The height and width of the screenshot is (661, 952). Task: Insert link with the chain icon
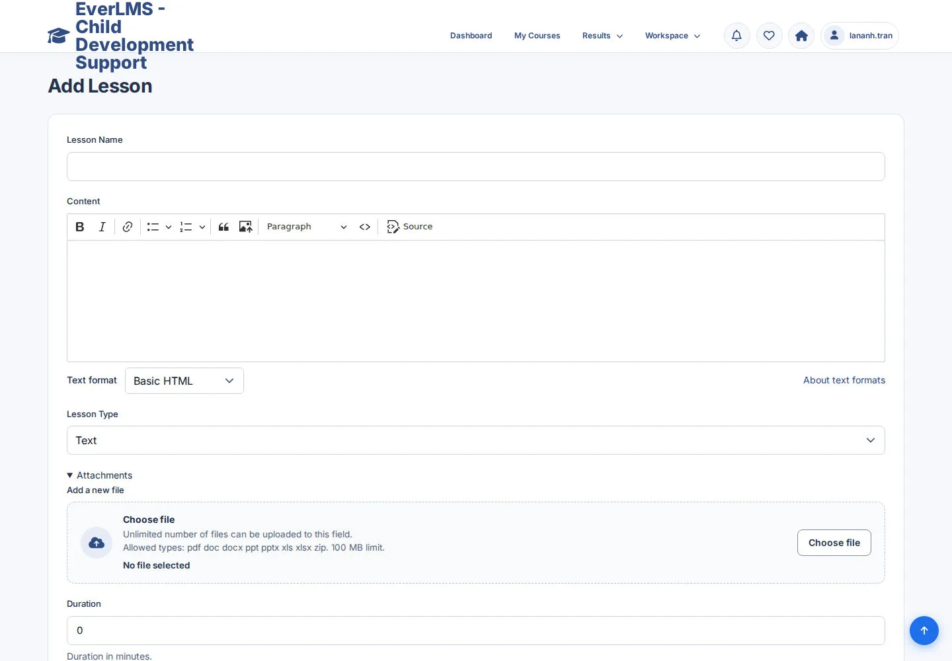[128, 227]
